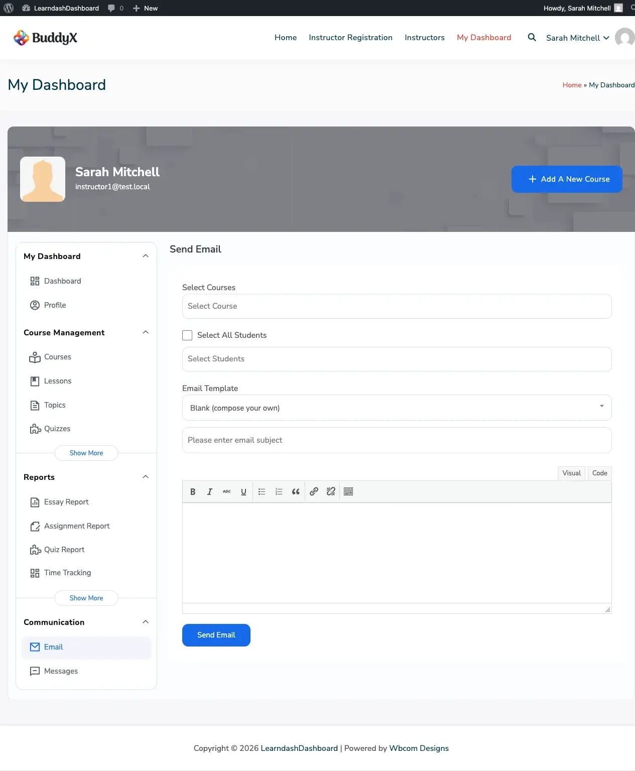Open the Instructors menu item
Image resolution: width=635 pixels, height=771 pixels.
pyautogui.click(x=424, y=37)
